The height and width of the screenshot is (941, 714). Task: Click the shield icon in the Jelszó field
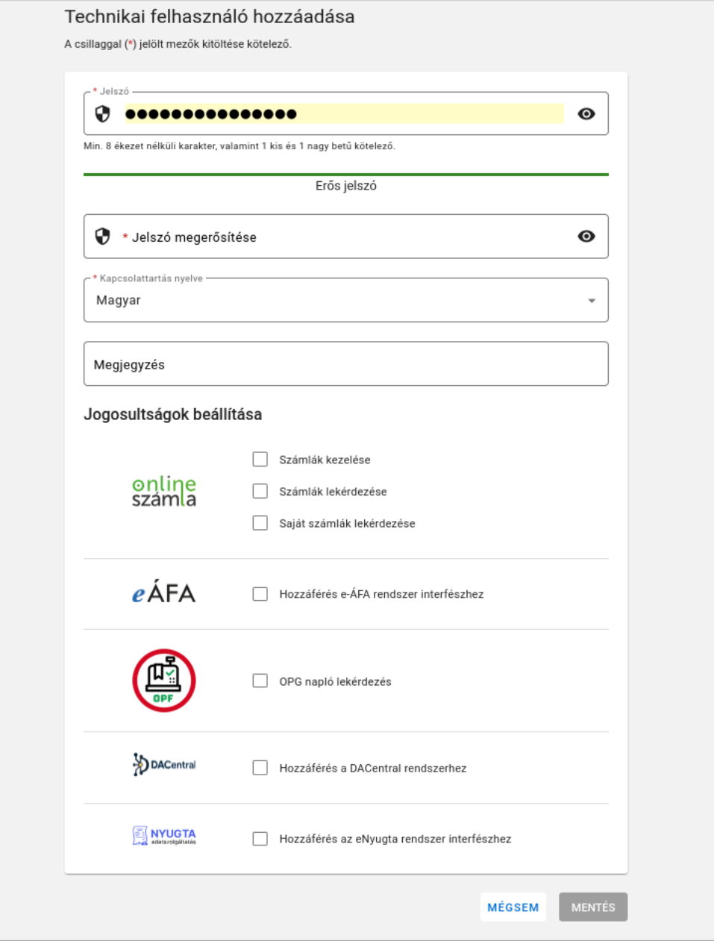103,113
